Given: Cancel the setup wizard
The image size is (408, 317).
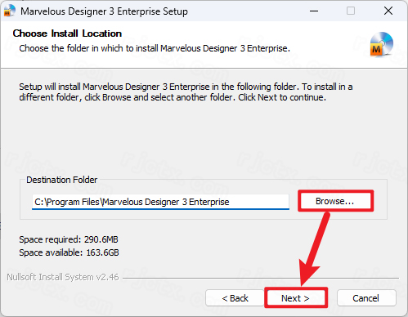Looking at the screenshot, I should (x=366, y=298).
